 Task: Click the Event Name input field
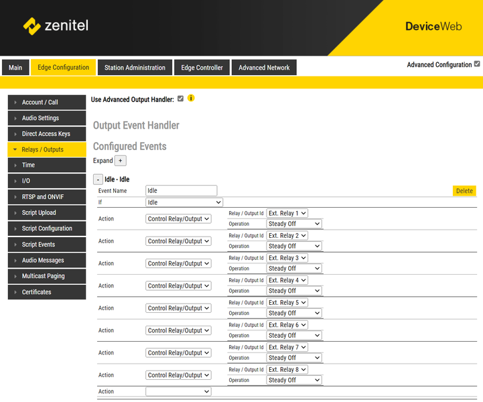coord(181,191)
